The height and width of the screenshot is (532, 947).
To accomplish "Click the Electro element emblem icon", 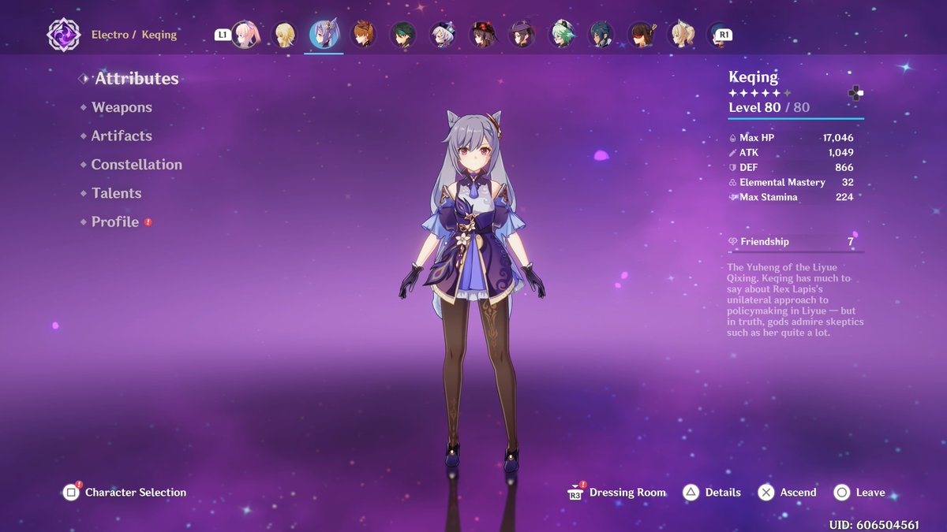I will (x=63, y=35).
